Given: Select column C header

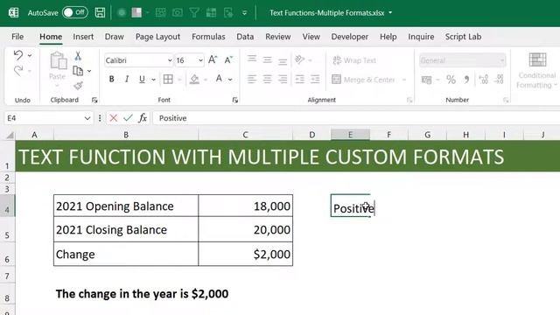Looking at the screenshot, I should click(x=245, y=135).
